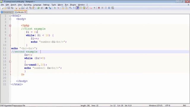The image size is (190, 107).
Task: Toggle INS insert mode in status bar
Action: click(x=184, y=106)
